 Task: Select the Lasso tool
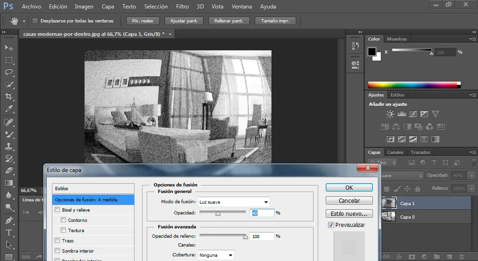point(9,72)
